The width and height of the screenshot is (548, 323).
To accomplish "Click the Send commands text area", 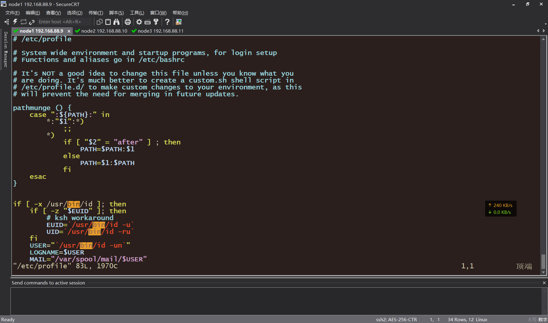I will (276, 301).
